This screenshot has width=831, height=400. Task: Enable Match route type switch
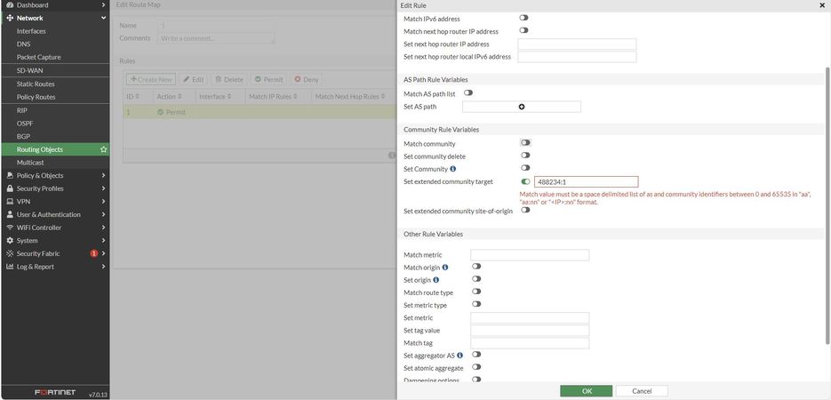[x=476, y=292]
